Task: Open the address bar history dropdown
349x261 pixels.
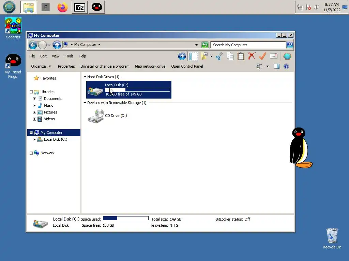Action: click(196, 45)
